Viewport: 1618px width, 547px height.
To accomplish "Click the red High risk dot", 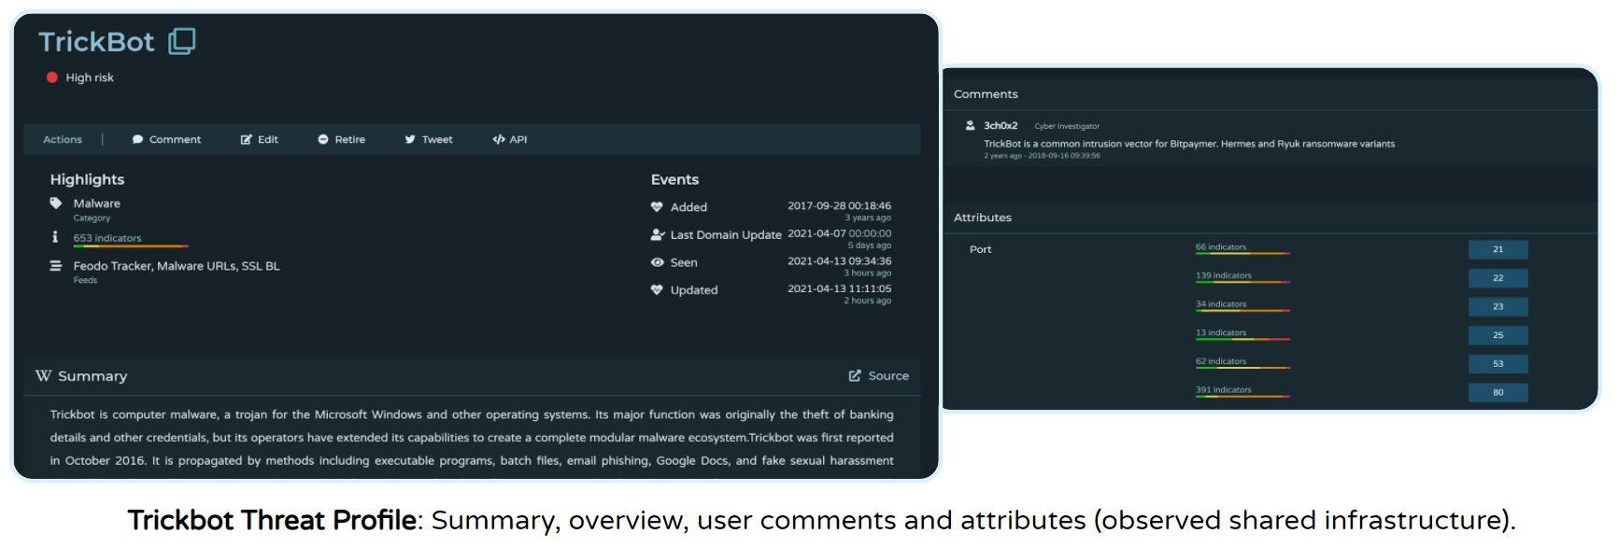I will pos(52,77).
